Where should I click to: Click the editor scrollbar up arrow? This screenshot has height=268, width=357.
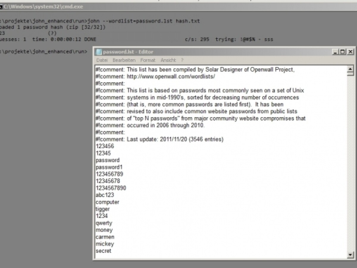coord(350,69)
